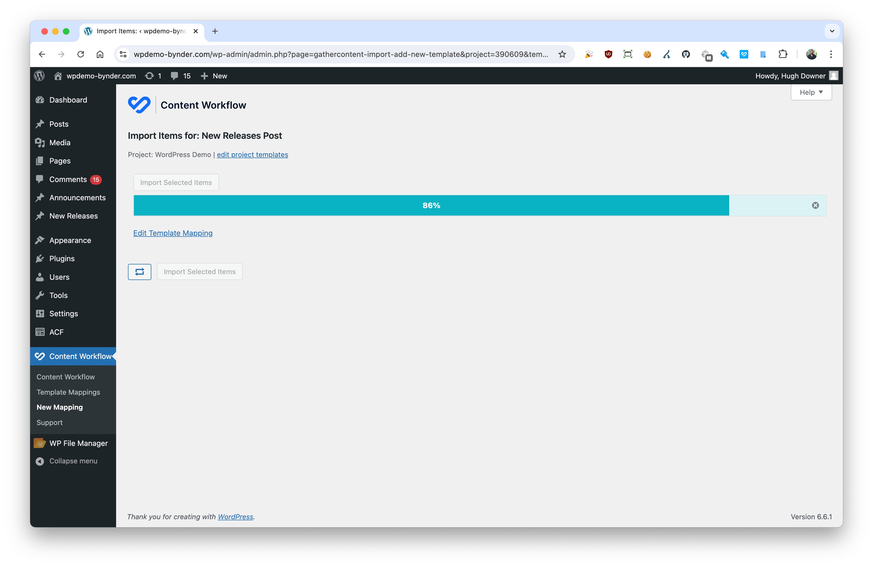Open the updates icon showing 1
The image size is (873, 567).
(153, 76)
